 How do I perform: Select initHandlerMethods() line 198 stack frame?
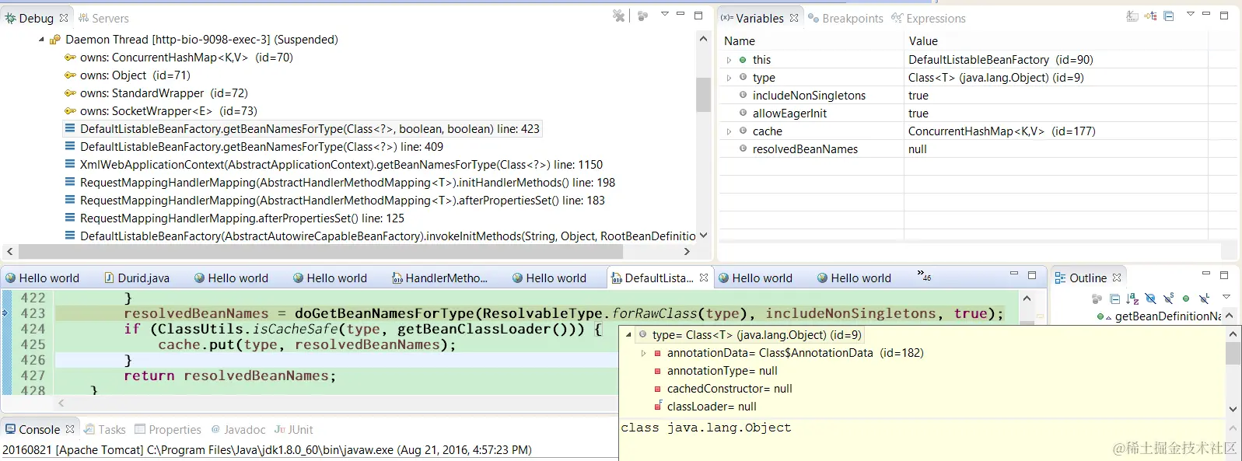coord(340,183)
